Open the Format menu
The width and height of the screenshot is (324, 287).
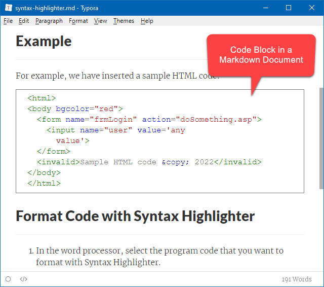coord(78,21)
